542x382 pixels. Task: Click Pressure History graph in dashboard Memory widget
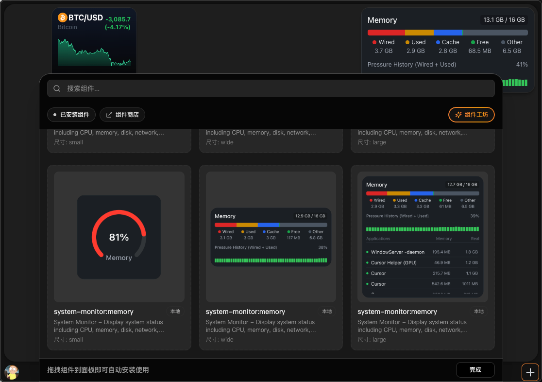point(515,83)
